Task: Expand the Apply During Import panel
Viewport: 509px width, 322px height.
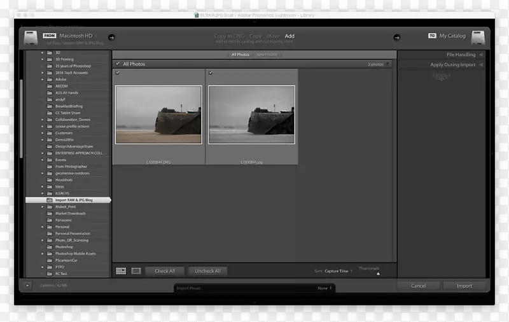Action: click(480, 65)
